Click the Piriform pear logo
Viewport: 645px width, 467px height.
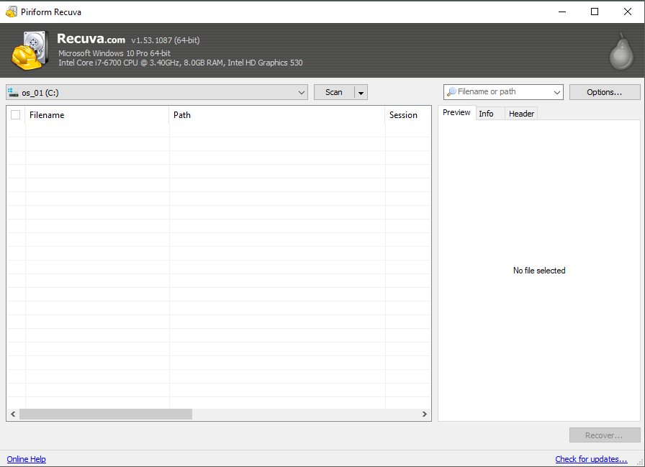[x=621, y=51]
